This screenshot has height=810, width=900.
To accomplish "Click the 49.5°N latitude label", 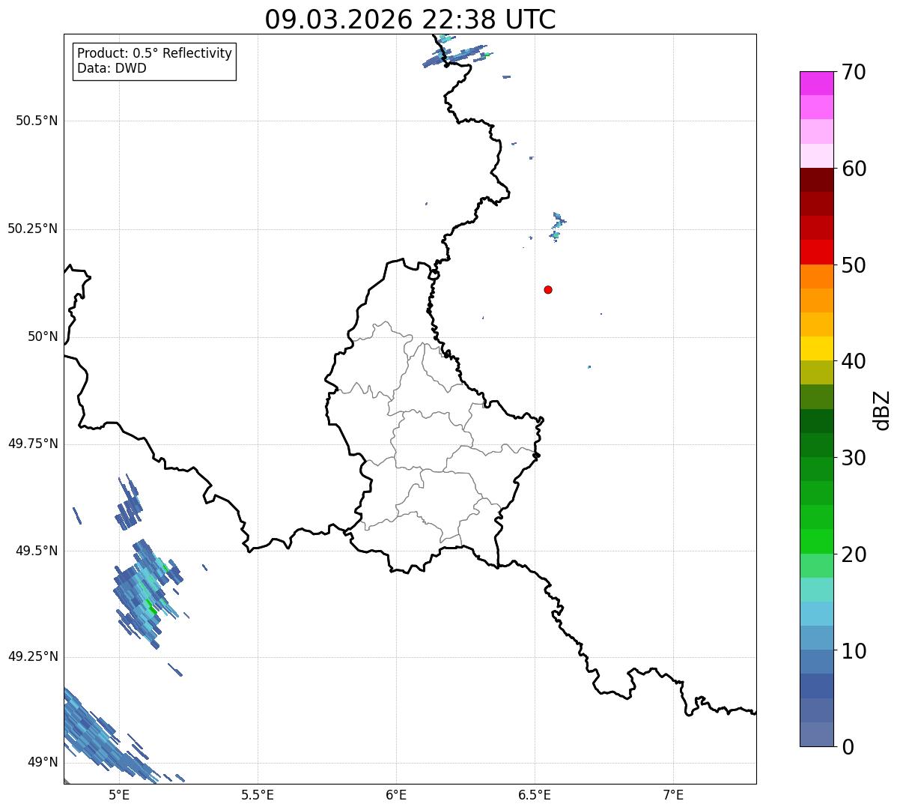I will [37, 551].
